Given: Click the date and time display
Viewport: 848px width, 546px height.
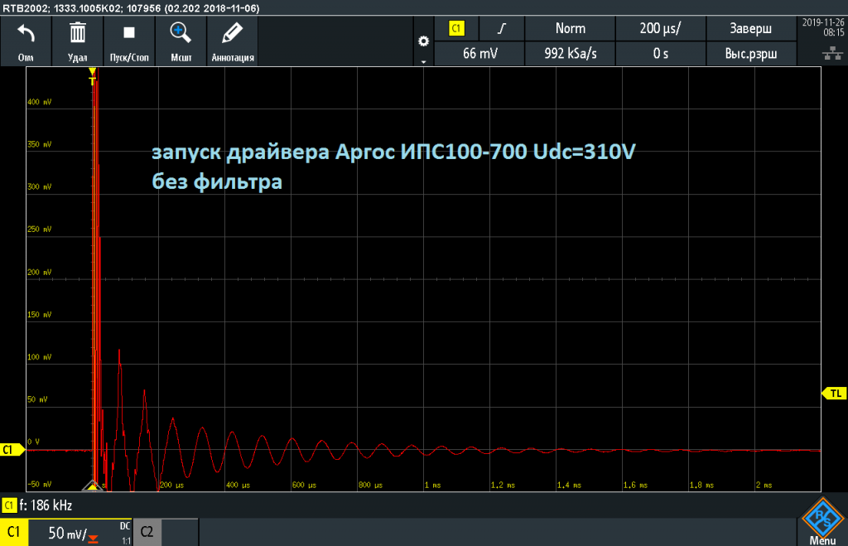Looking at the screenshot, I should [822, 27].
